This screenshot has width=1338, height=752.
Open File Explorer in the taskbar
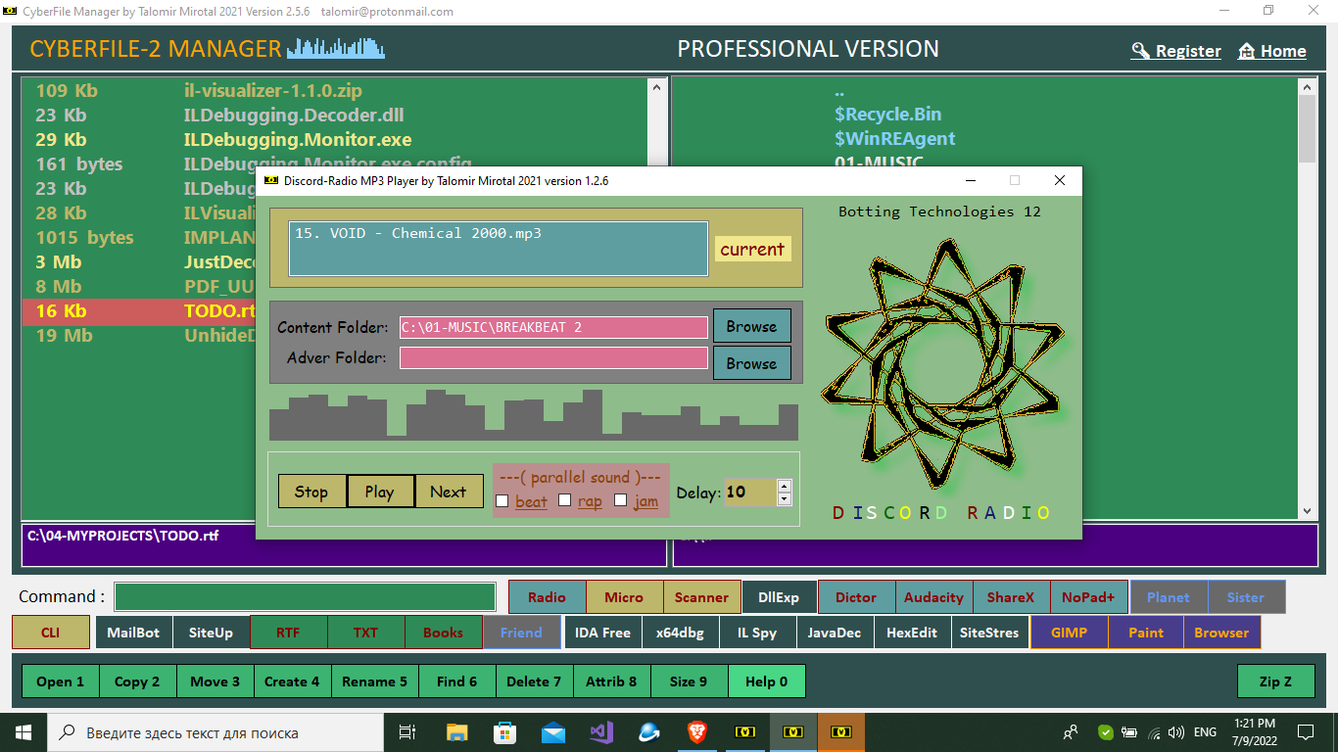pyautogui.click(x=456, y=731)
